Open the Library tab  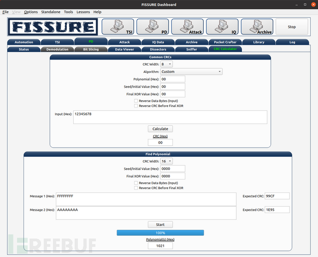pos(259,42)
